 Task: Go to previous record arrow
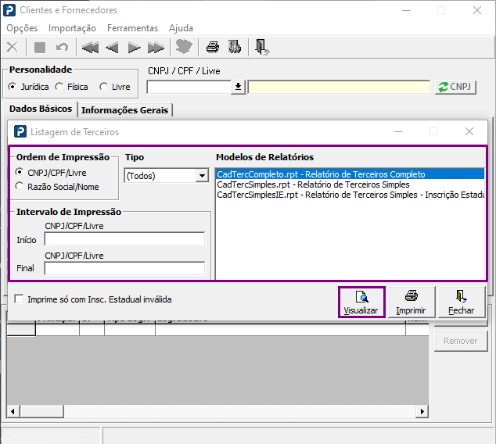tap(112, 48)
